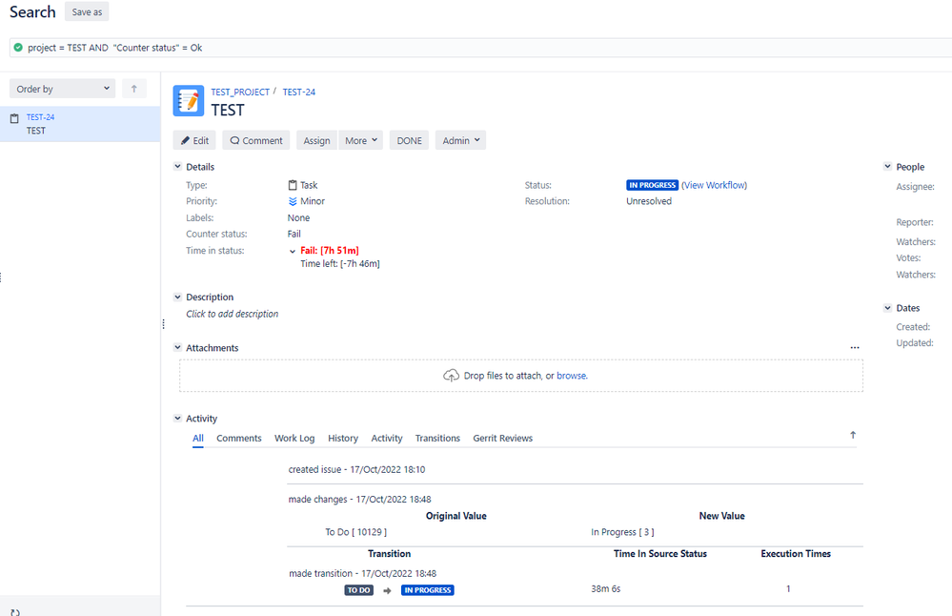Open the More actions dropdown
This screenshot has height=616, width=952.
coord(360,140)
